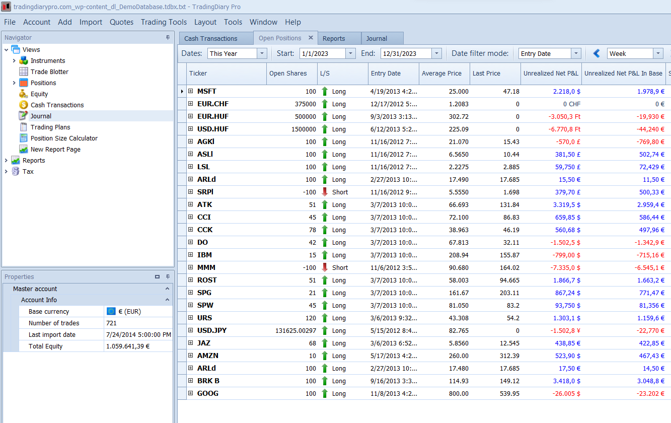Collapse the Views tree node
The image size is (671, 423).
[6, 49]
